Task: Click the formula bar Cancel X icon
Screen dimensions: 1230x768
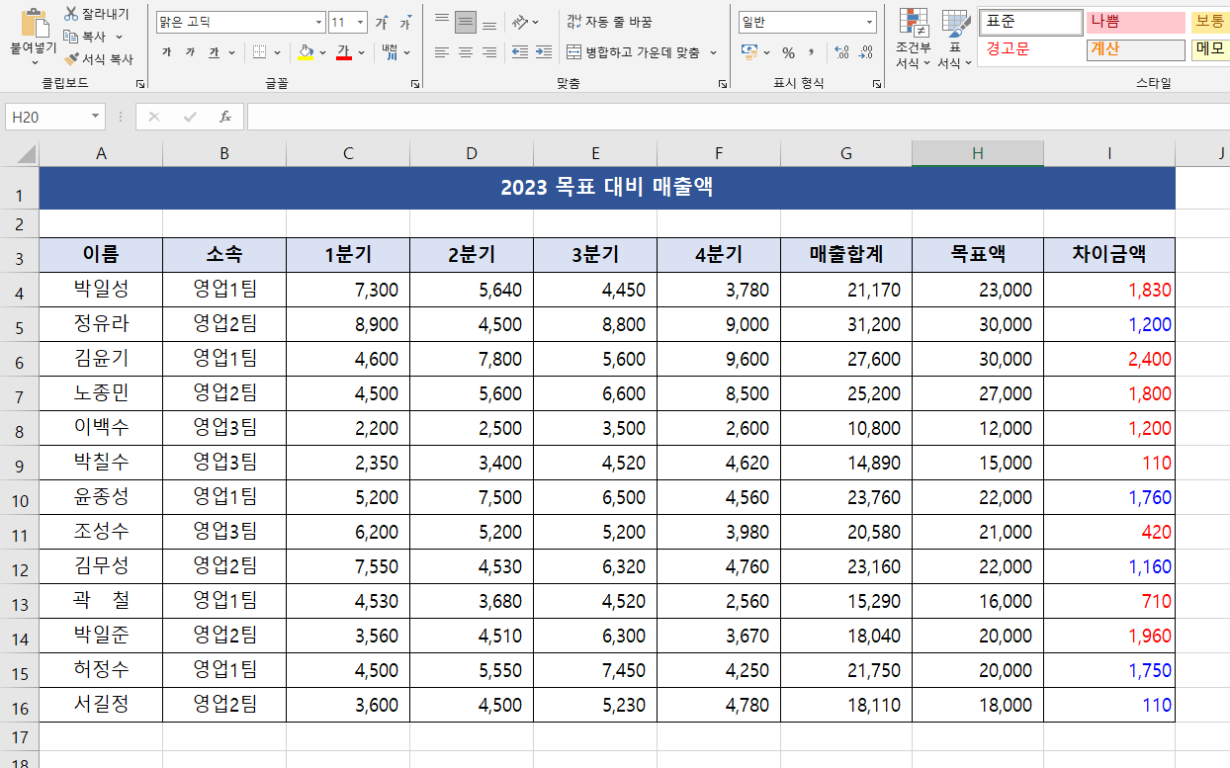Action: pyautogui.click(x=153, y=117)
